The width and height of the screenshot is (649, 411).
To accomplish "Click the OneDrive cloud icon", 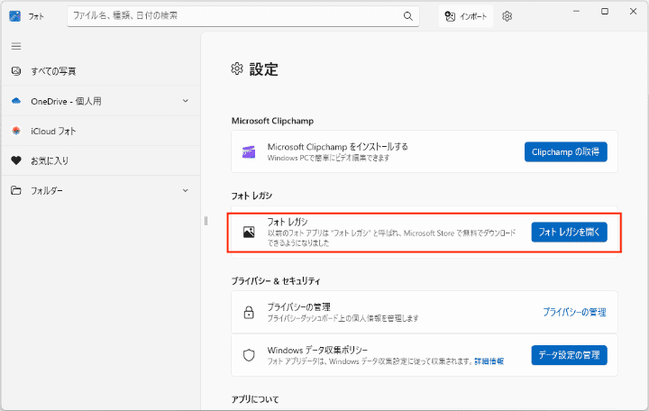I will pos(16,101).
